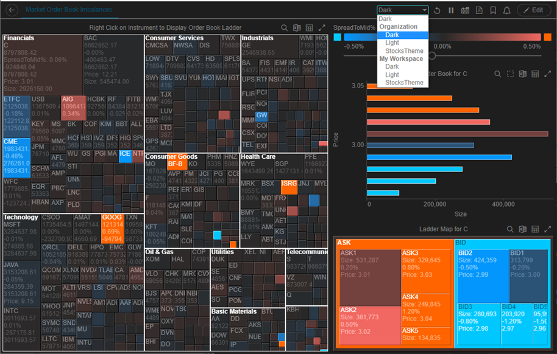The image size is (557, 354).
Task: Click the 'Telecommuni' sector heading
Action: coord(307,252)
